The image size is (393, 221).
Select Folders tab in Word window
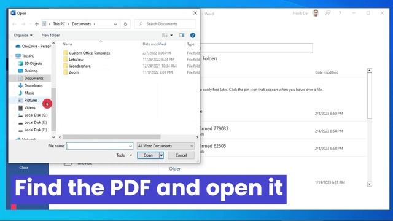pyautogui.click(x=210, y=59)
